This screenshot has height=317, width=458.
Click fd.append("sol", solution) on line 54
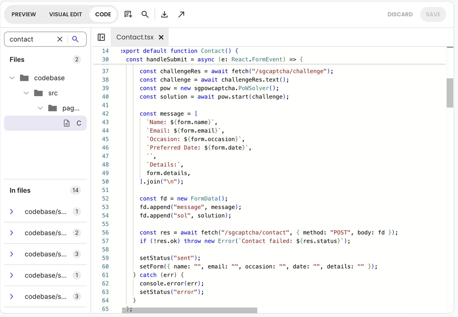point(184,215)
